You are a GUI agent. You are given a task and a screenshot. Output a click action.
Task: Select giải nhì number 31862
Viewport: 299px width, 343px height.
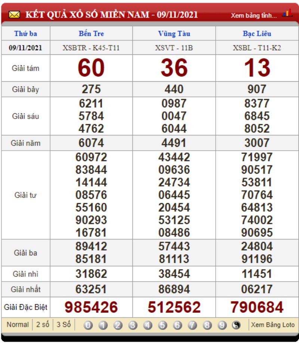91,274
